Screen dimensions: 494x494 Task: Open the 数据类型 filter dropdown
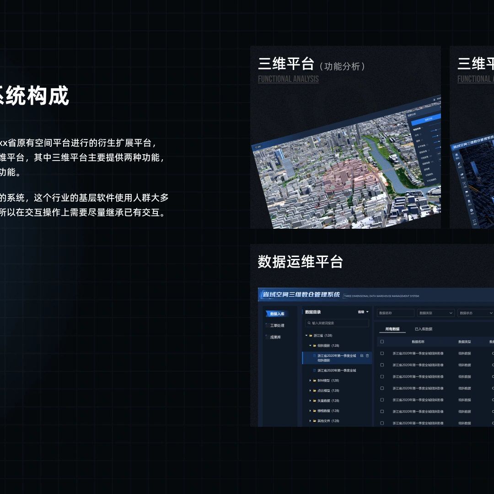point(436,313)
